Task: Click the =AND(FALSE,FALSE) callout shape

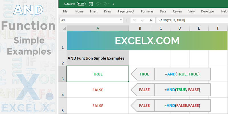Action: (x=182, y=105)
